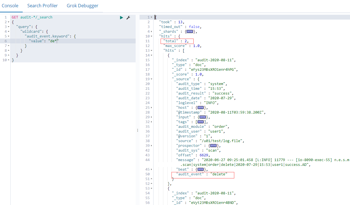Click the panel resize handle between editor and response
Viewport: 350px width, 205px height.
[x=137, y=130]
